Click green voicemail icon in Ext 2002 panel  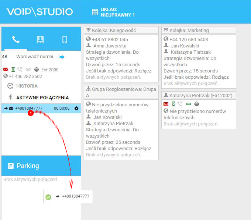(188, 104)
